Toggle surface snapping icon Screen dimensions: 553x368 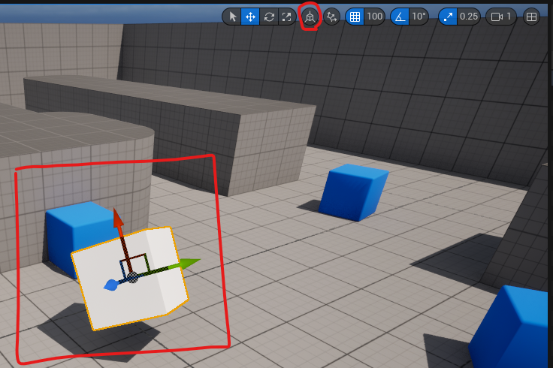(x=331, y=17)
